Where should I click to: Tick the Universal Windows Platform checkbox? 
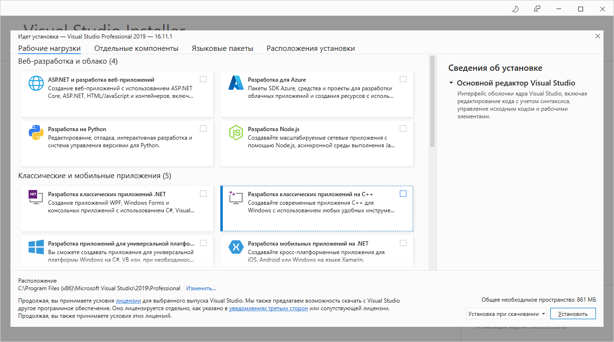[x=203, y=243]
